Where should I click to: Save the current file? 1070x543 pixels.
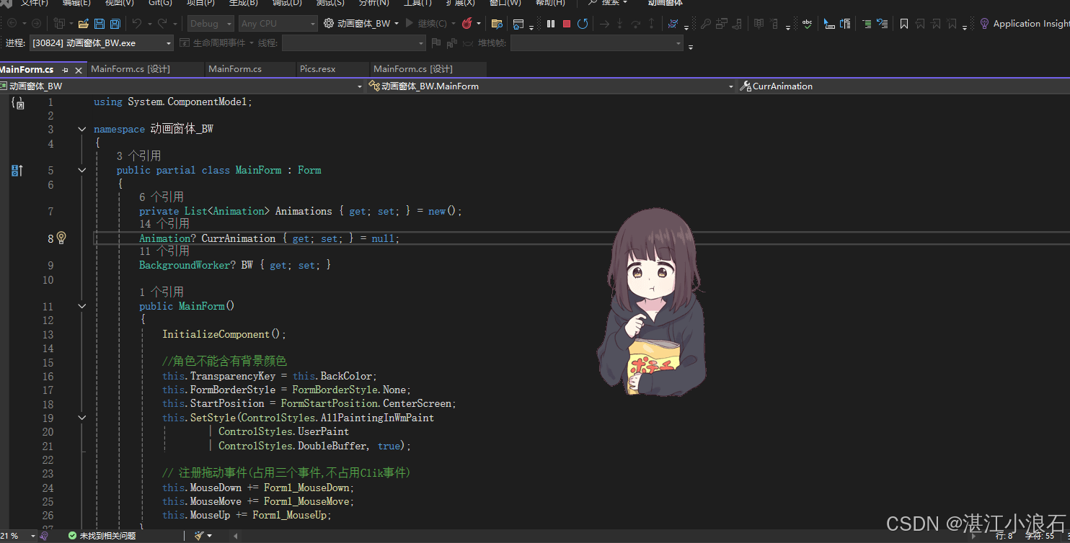click(99, 24)
